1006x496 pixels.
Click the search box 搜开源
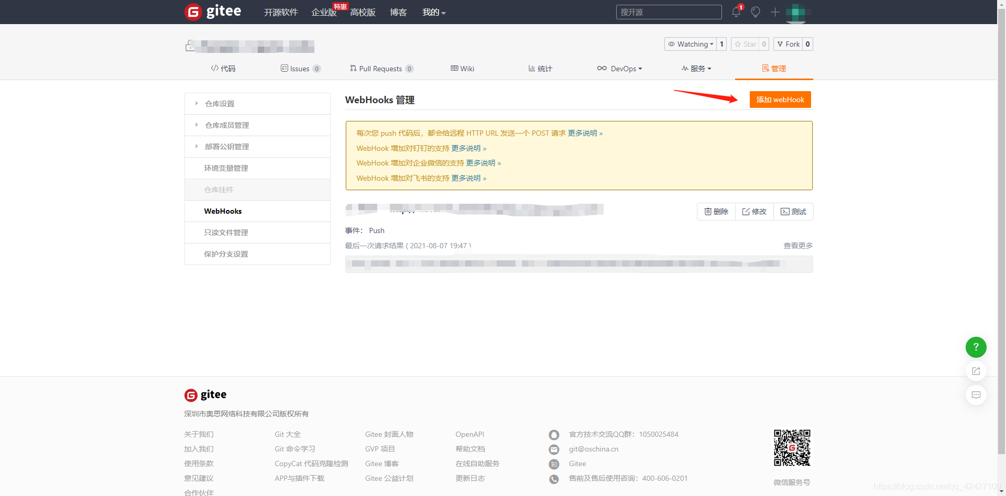[669, 12]
